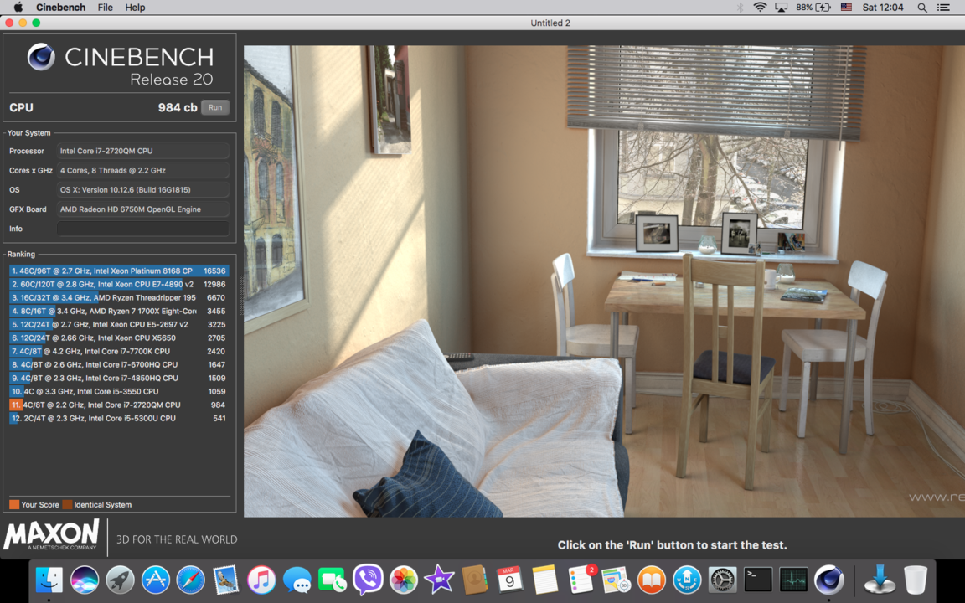This screenshot has width=965, height=603.
Task: Open Trash in the Dock
Action: pyautogui.click(x=915, y=580)
